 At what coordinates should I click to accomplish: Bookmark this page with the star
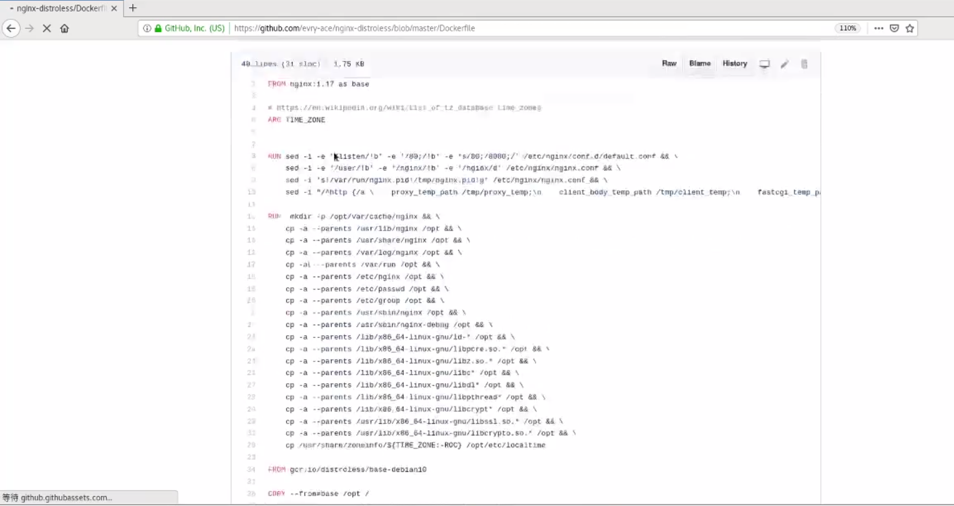(x=910, y=28)
